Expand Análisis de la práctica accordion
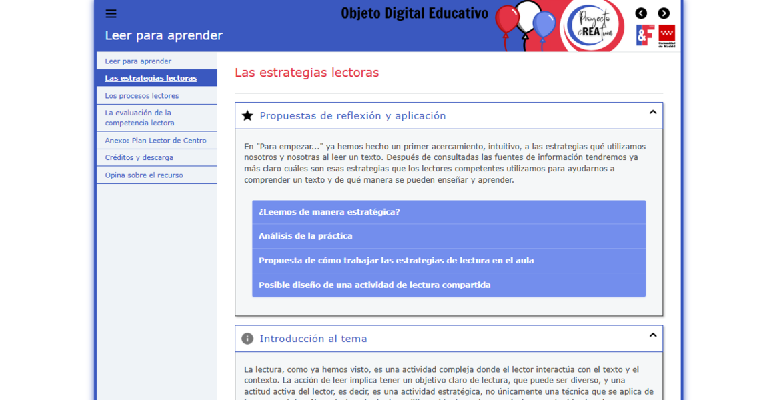The image size is (767, 400). (x=448, y=236)
